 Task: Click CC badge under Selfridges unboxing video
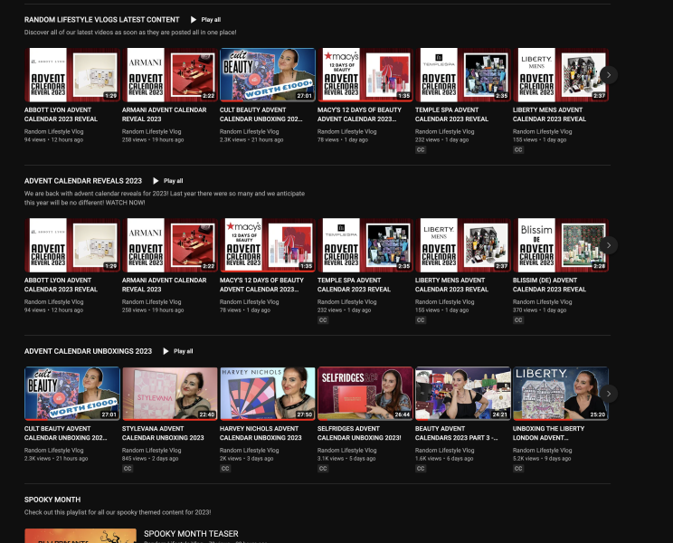coord(323,469)
